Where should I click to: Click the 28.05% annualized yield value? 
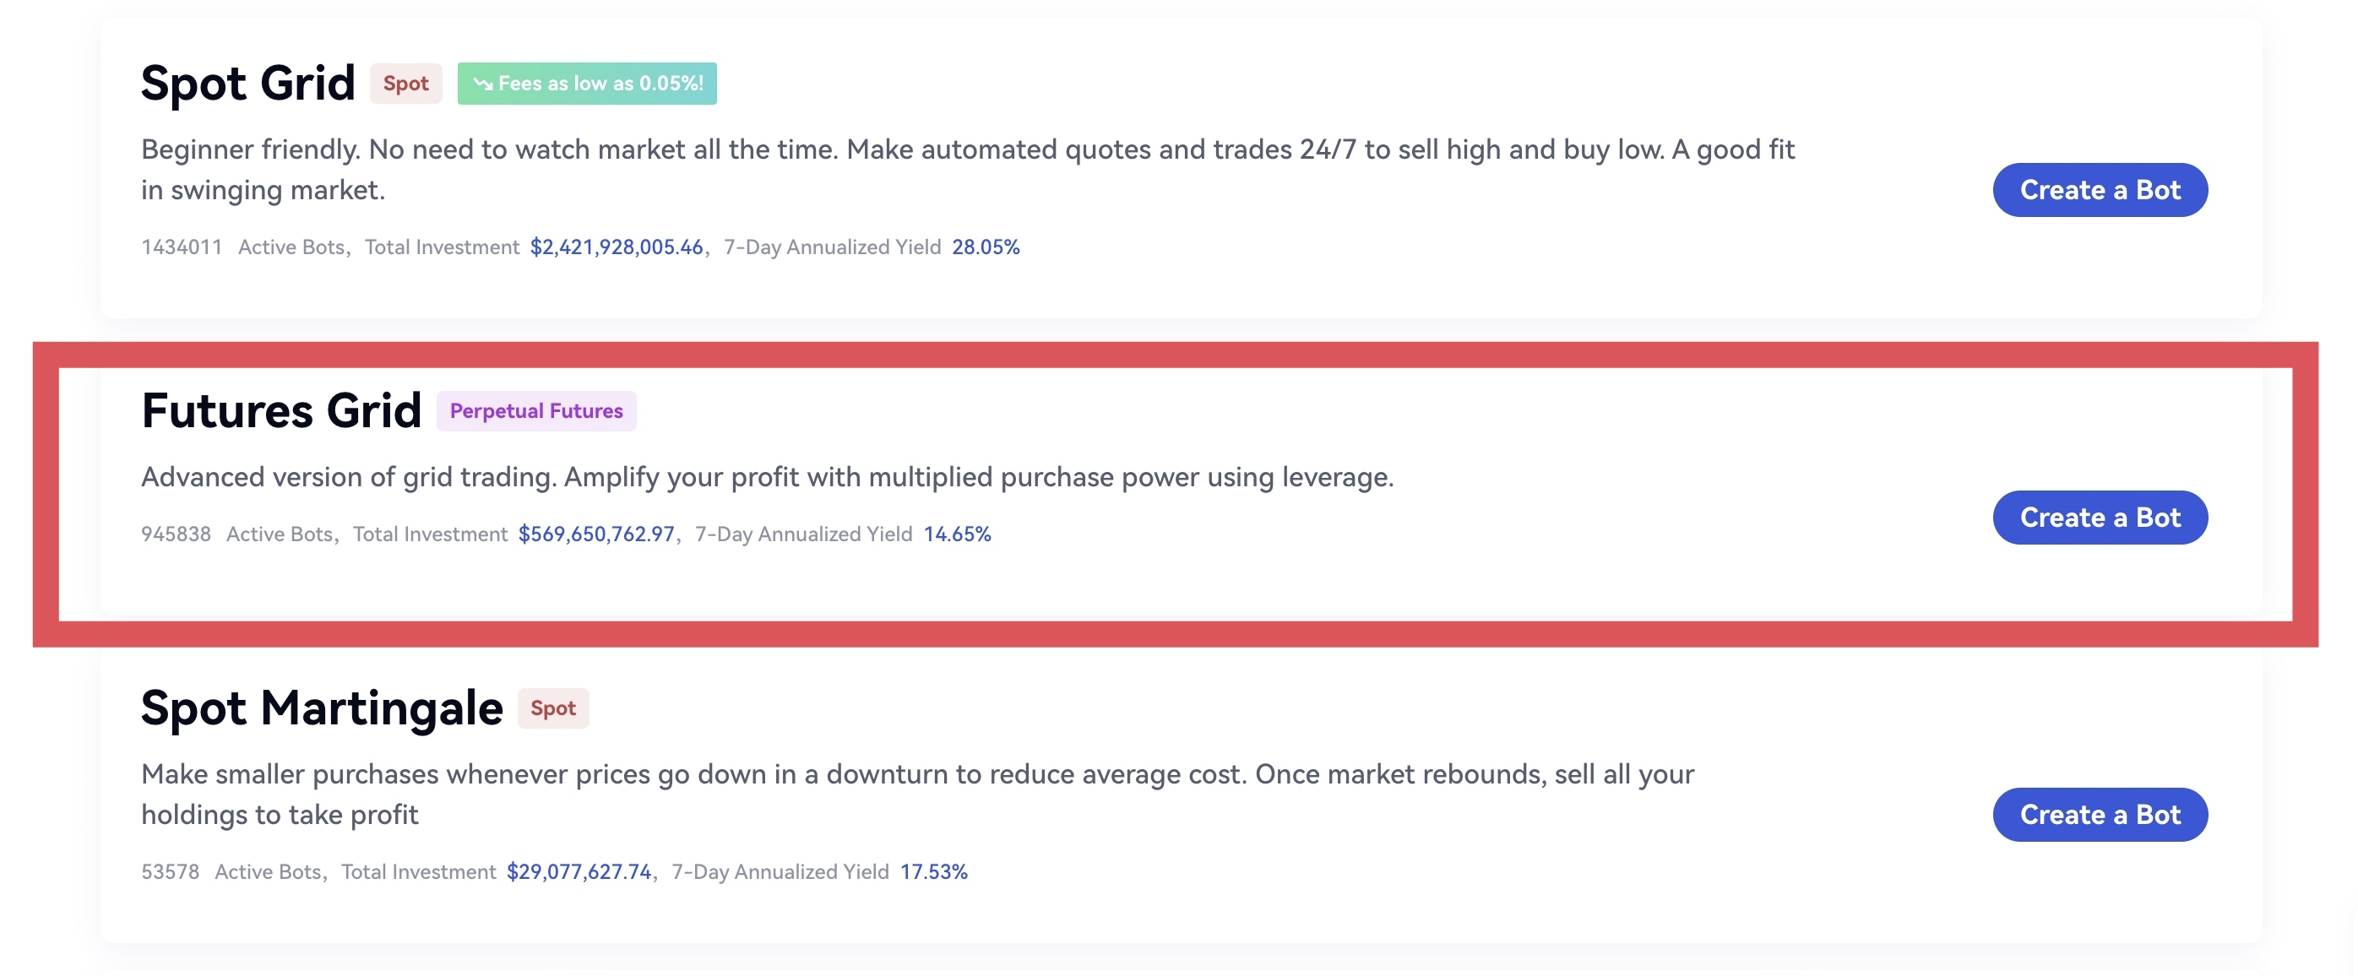[x=985, y=247]
